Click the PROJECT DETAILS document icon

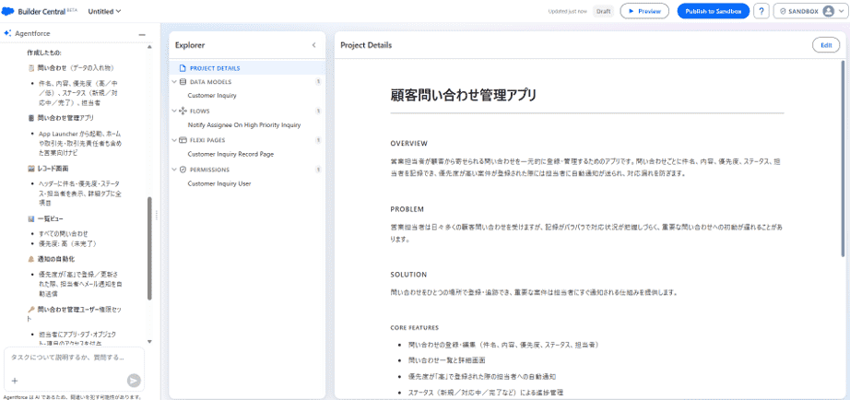coord(183,68)
